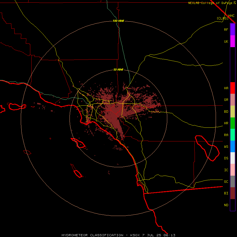Click the GR legend label
Screen dimensions: 237x237
[x=226, y=100]
